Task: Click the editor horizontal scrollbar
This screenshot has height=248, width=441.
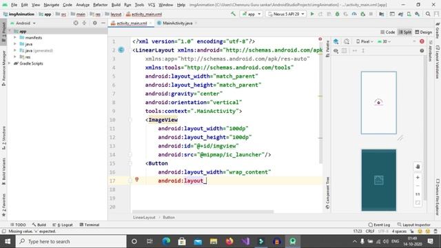Action: click(203, 211)
